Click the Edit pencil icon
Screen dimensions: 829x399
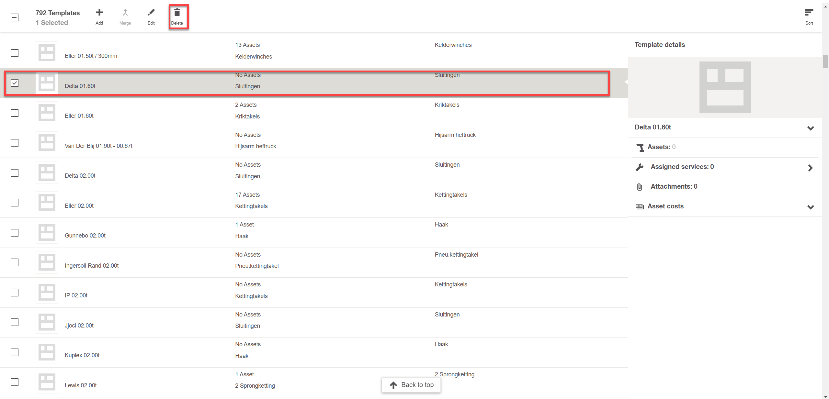tap(151, 13)
